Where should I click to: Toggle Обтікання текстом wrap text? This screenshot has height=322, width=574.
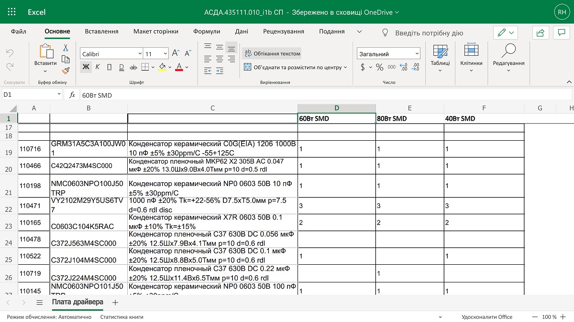(x=273, y=53)
